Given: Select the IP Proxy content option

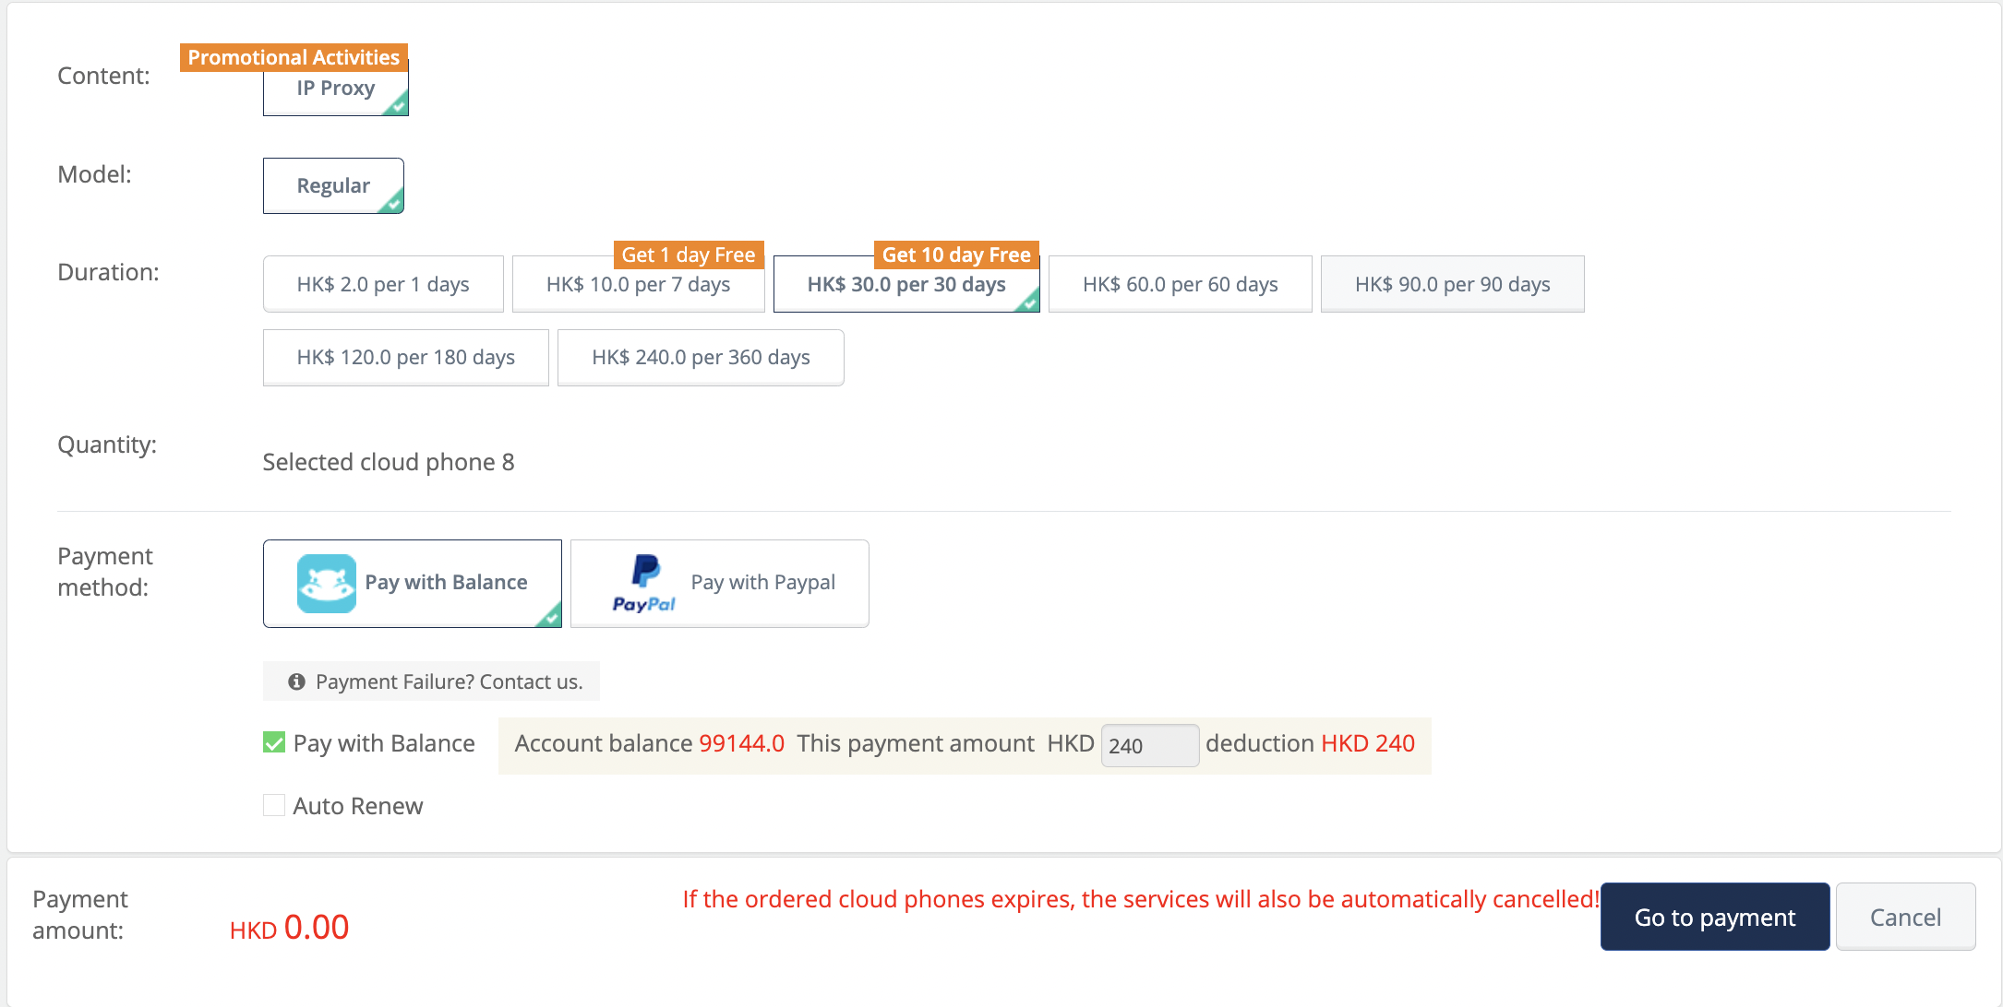Looking at the screenshot, I should tap(335, 89).
